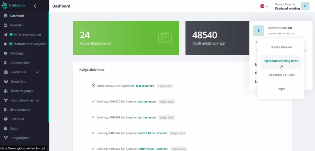
Task: Click the checkmark beside Booking # 409568
Action: coord(93,117)
